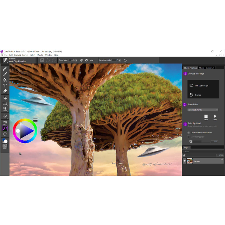Open the temporal color wheel menu
This screenshot has width=225, height=225.
36,120
